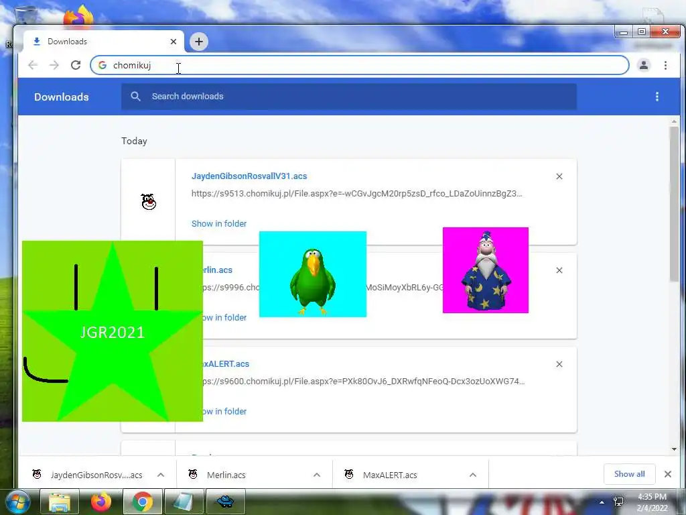Click the Chrome taskbar icon
The image size is (686, 515).
[x=143, y=502]
